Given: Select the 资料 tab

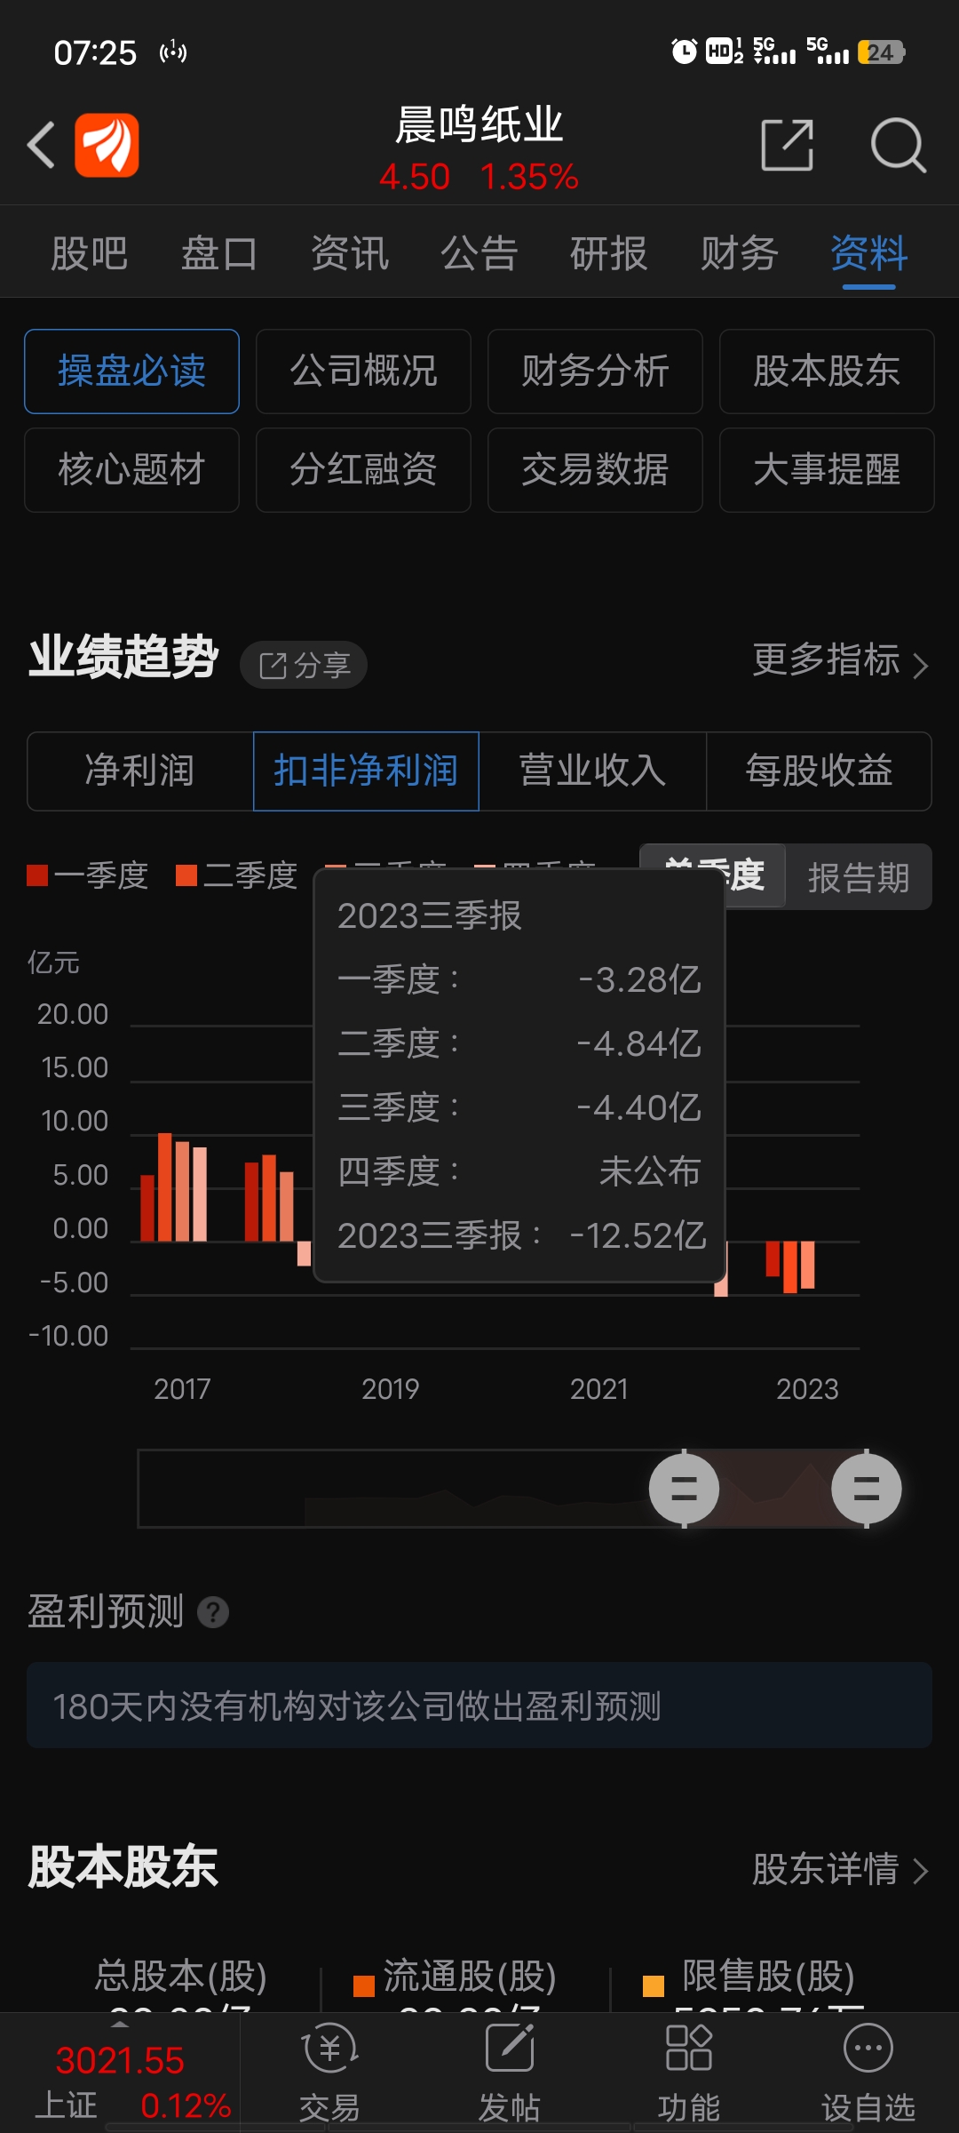Looking at the screenshot, I should [x=869, y=253].
